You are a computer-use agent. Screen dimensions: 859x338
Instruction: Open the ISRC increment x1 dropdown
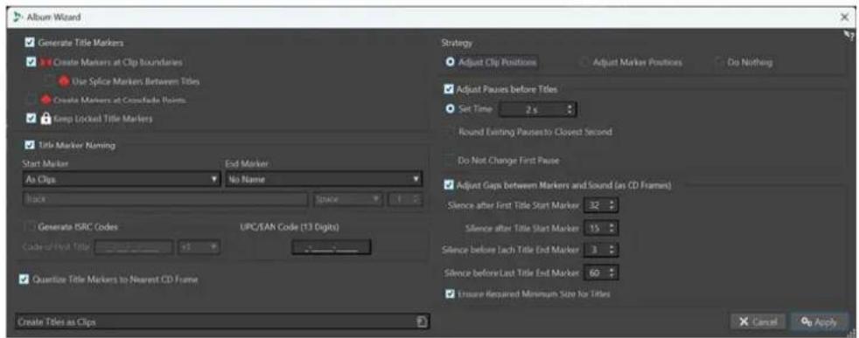(199, 248)
